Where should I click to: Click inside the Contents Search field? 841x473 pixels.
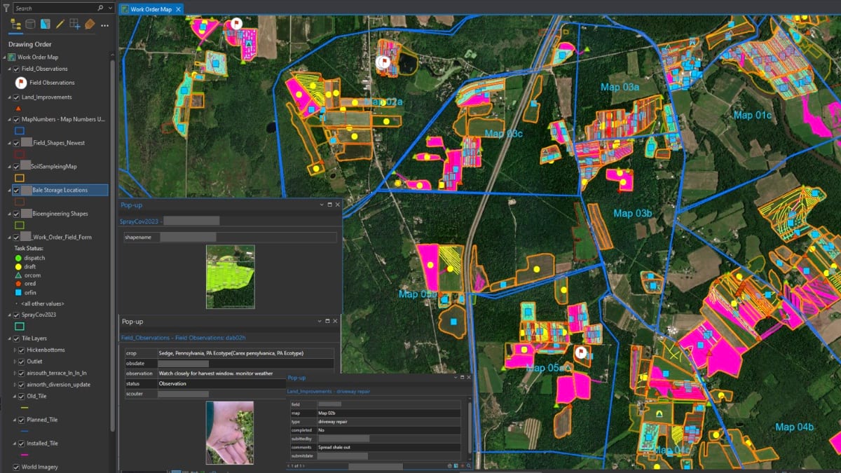click(55, 8)
